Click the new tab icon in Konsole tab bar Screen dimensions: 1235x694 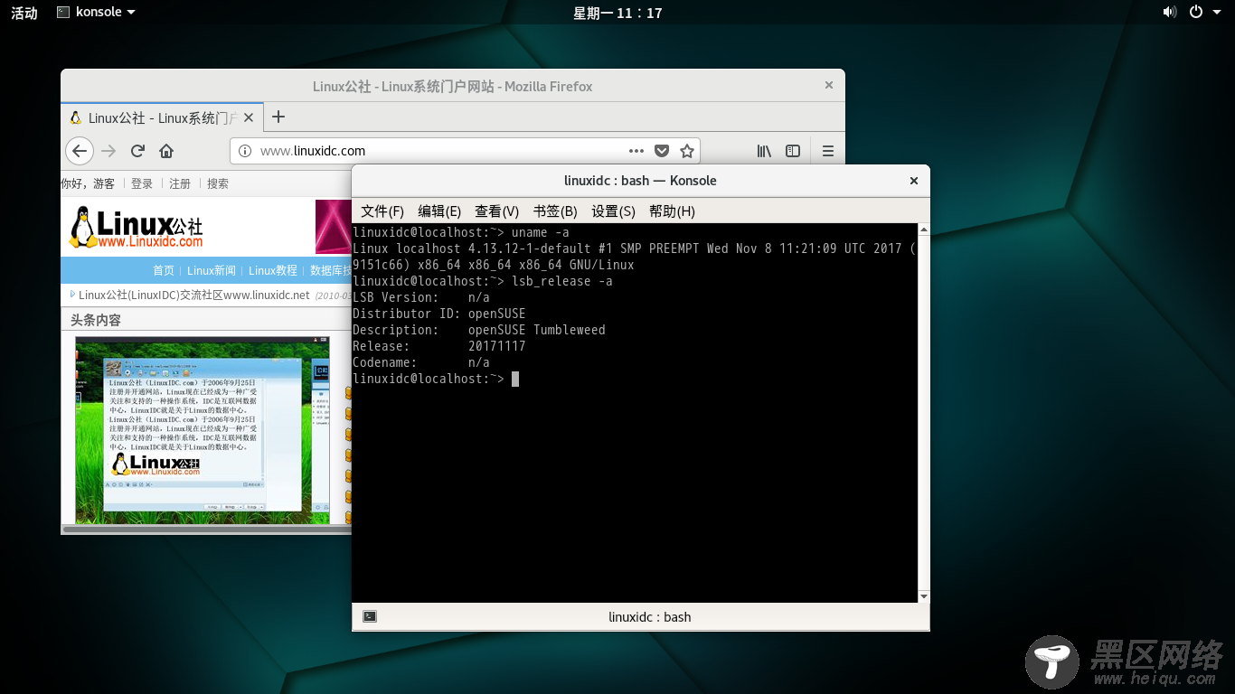click(x=370, y=616)
